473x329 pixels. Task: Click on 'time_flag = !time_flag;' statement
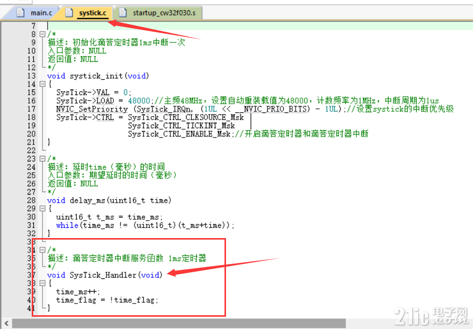click(x=107, y=300)
